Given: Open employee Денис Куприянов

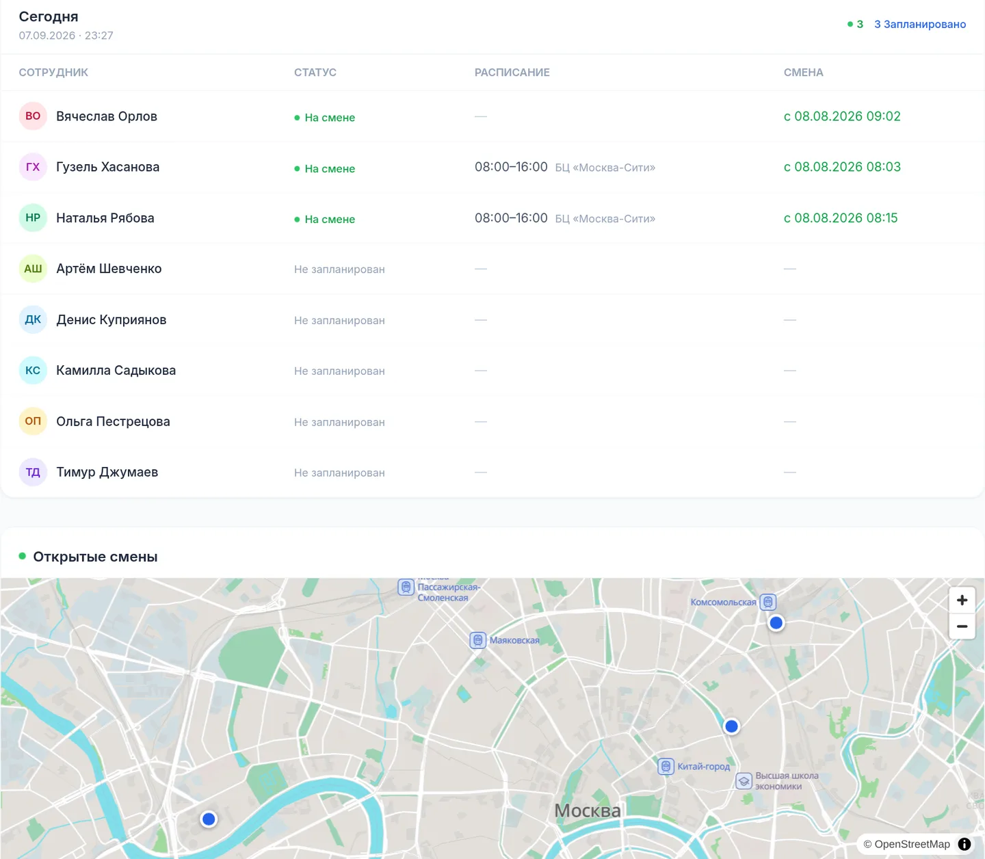Looking at the screenshot, I should click(111, 319).
